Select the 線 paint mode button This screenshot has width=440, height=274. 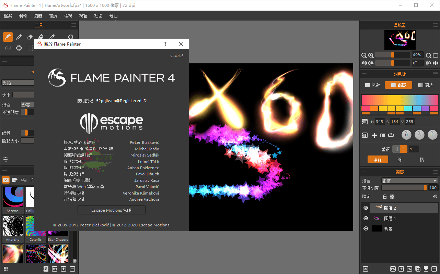tap(400, 160)
